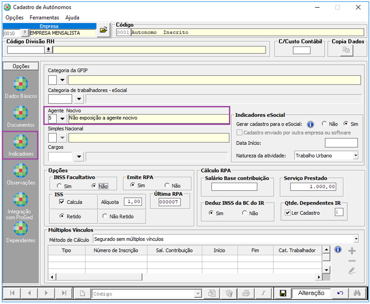Go to the next record arrow
370x304 pixels.
[x=45, y=293]
